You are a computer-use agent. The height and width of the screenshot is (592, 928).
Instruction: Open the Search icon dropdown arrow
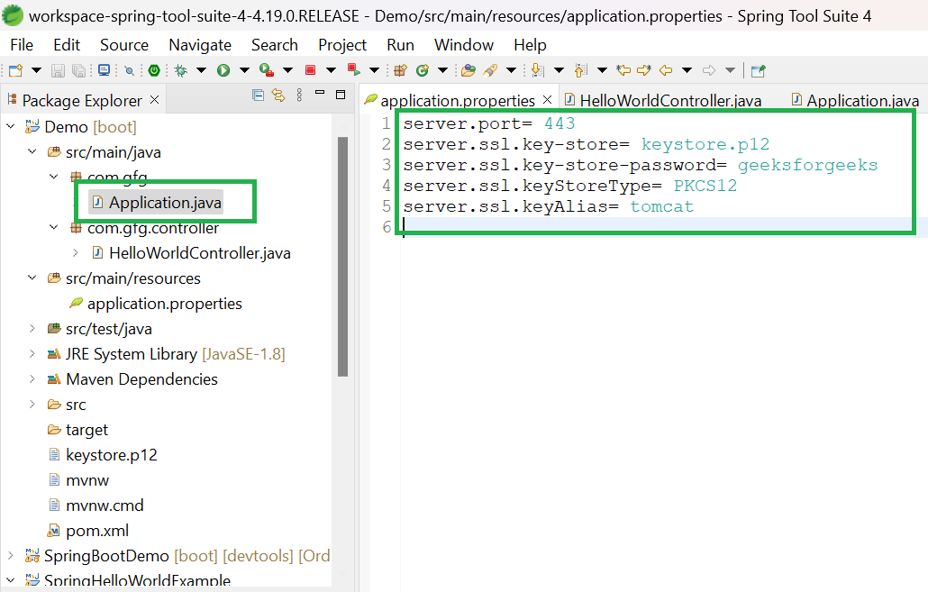[512, 70]
